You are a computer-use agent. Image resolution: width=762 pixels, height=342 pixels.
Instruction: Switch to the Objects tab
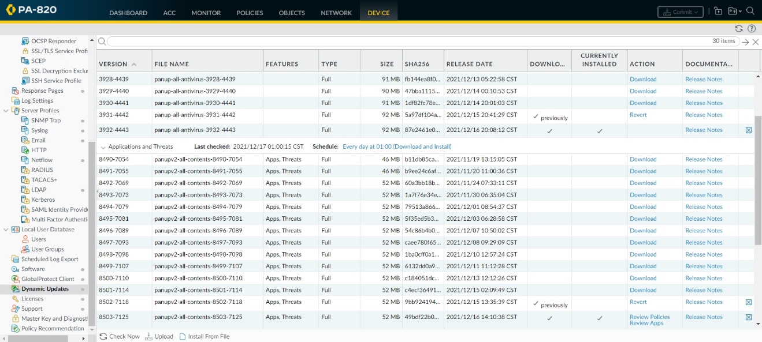coord(291,13)
